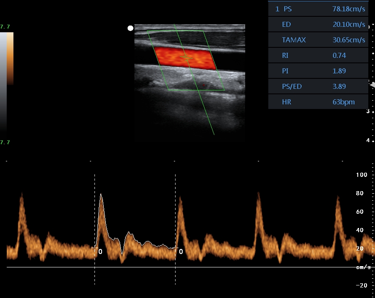The width and height of the screenshot is (375, 298).
Task: Select the ED 20.10cm/s measurement row
Action: coord(318,24)
